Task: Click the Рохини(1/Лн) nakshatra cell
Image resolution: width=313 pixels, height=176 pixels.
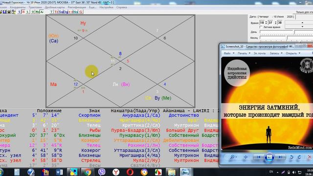Action: [x=144, y=145]
